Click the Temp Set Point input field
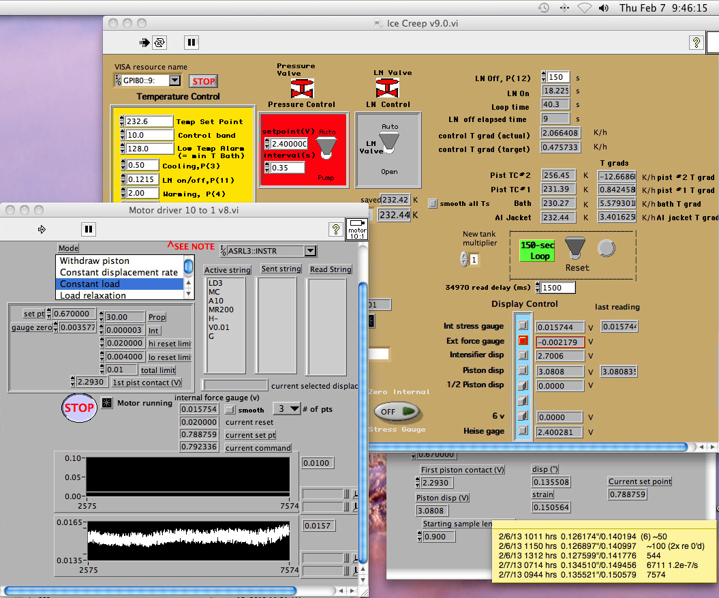Viewport: 719px width, 598px height. point(149,121)
